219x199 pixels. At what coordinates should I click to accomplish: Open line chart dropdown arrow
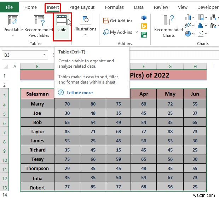tap(193, 25)
